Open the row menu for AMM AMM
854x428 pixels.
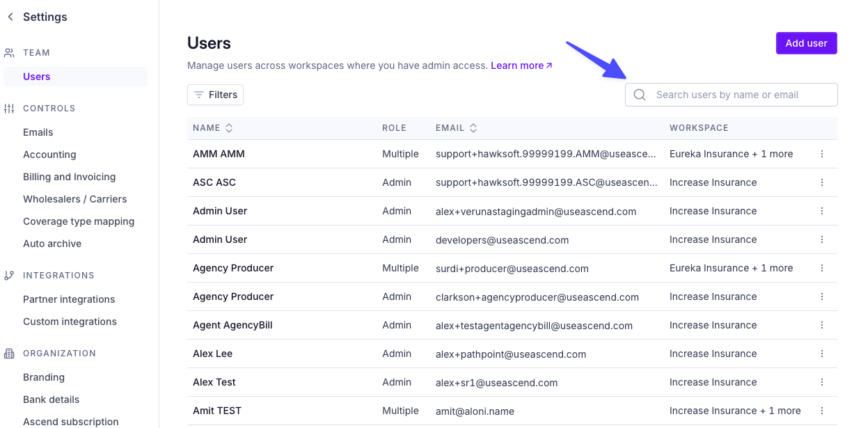[822, 154]
